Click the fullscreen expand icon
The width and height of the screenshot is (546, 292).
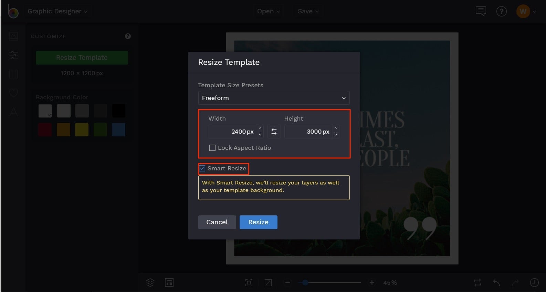tap(268, 283)
